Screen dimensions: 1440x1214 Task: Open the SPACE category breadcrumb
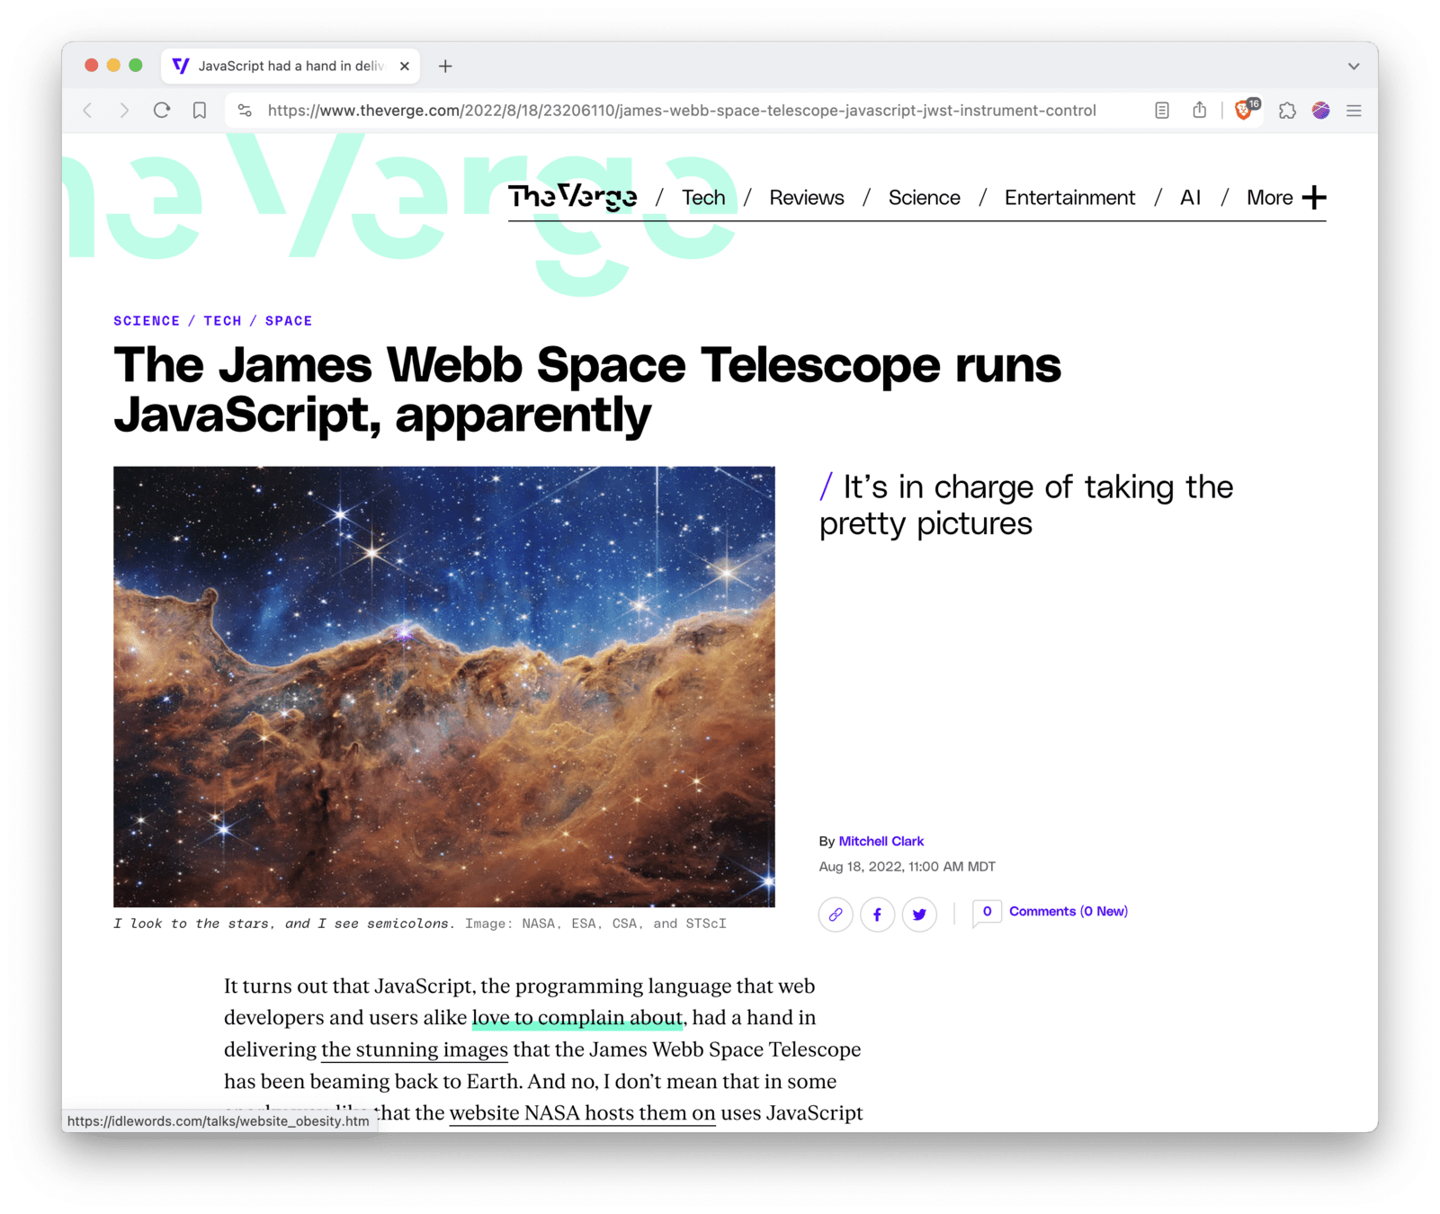point(289,321)
